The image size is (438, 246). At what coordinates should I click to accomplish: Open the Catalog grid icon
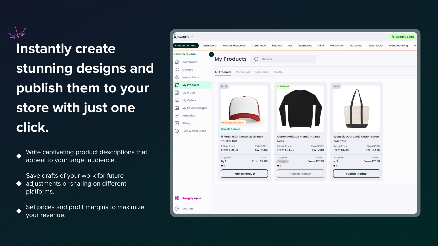[177, 70]
